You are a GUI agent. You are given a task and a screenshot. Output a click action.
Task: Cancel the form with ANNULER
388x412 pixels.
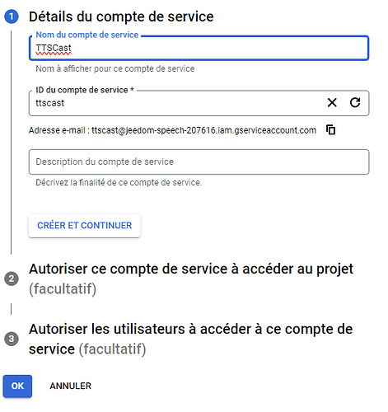70,386
